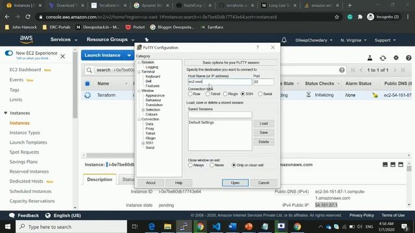The width and height of the screenshot is (415, 233).
Task: Click Open button in PuTTY
Action: click(235, 183)
